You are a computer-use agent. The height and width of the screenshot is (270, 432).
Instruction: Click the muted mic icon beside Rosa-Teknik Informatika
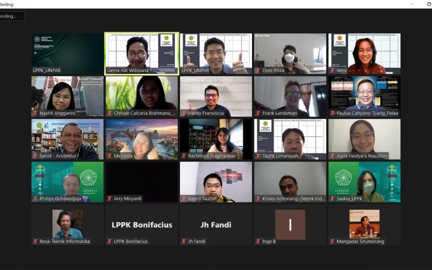tap(35, 241)
